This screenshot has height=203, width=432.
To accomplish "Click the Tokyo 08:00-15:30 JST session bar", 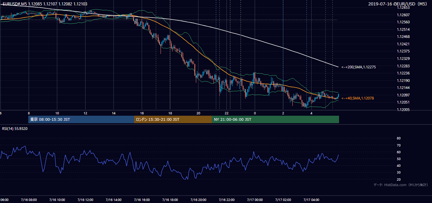I will click(x=81, y=119).
